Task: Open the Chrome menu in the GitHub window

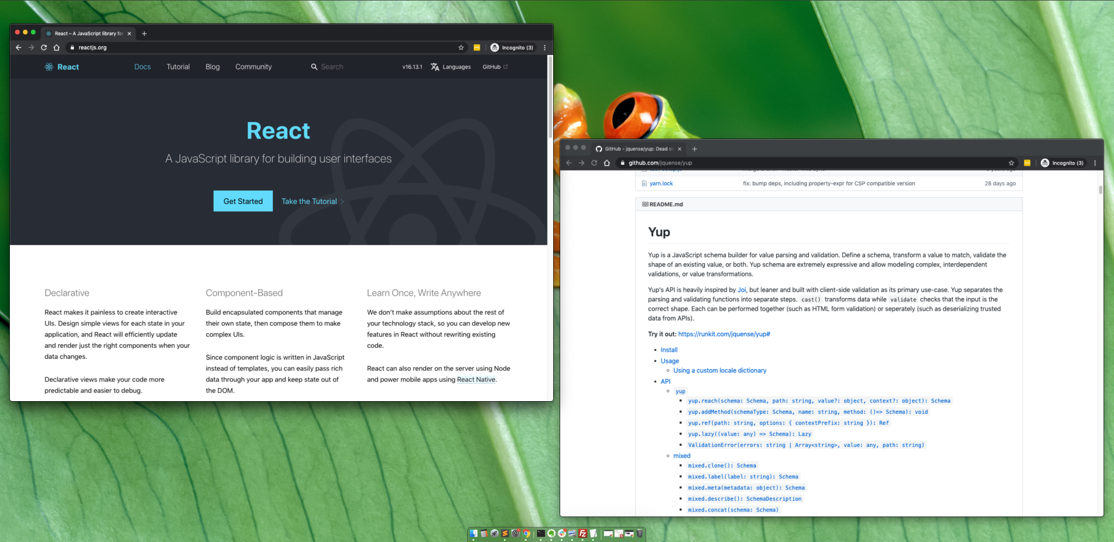Action: [1095, 163]
